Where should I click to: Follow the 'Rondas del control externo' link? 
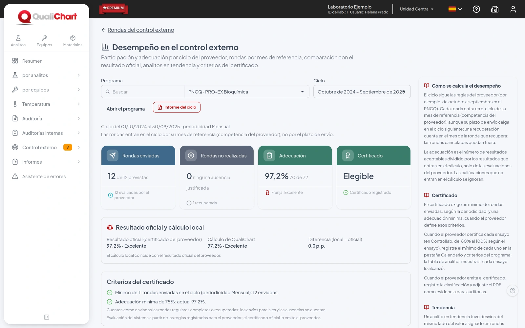tap(141, 30)
